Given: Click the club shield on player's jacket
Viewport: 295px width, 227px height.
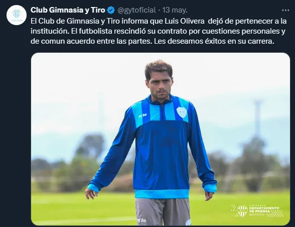Looking at the screenshot, I should tap(182, 112).
